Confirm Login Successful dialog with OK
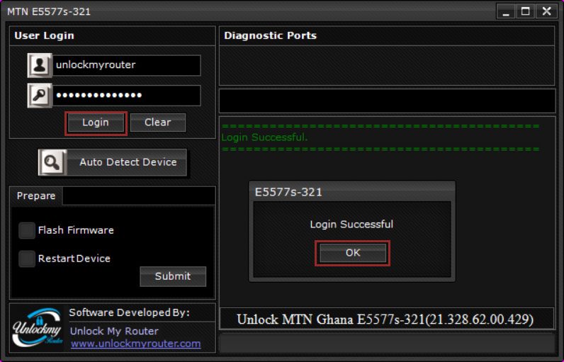 [x=353, y=253]
